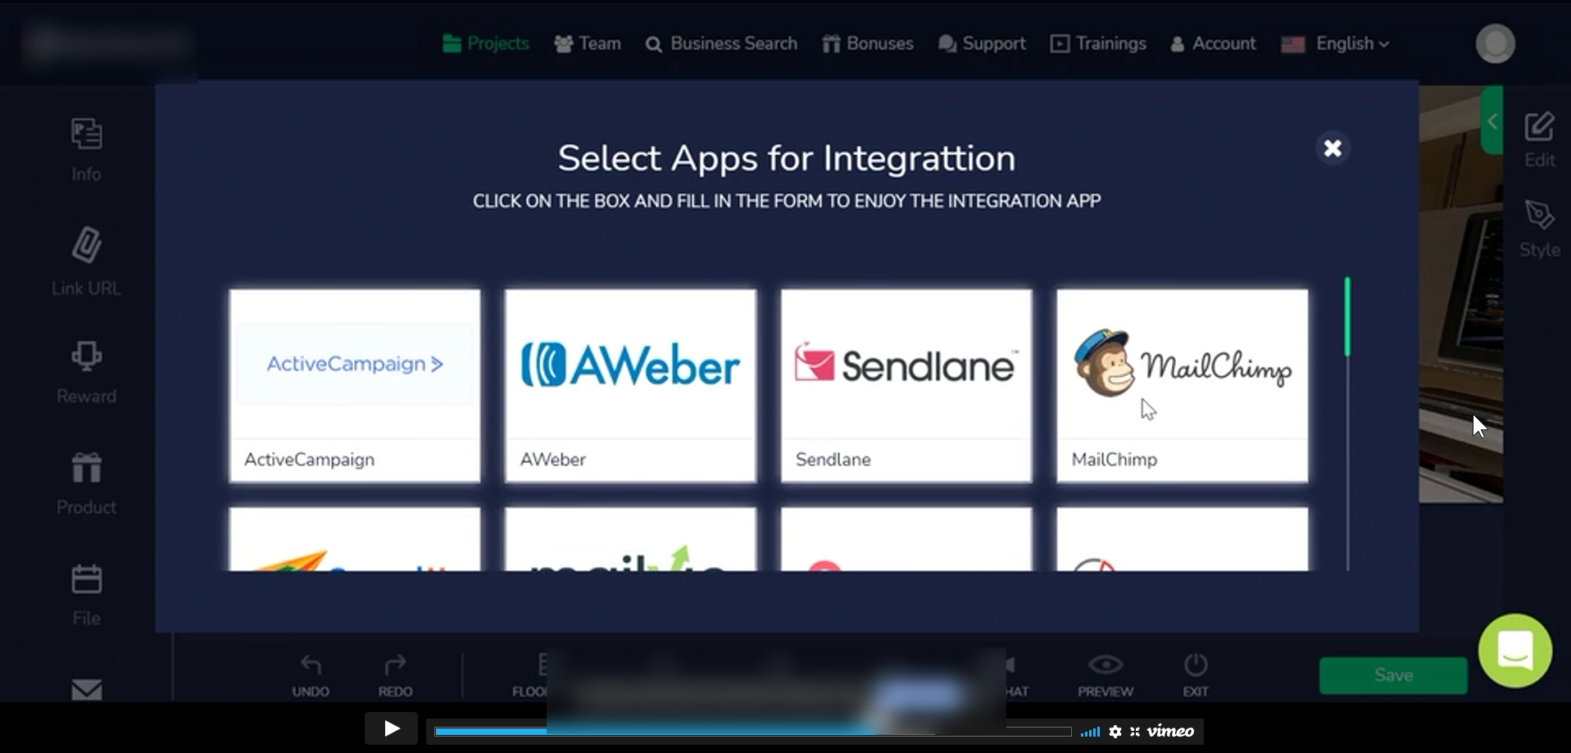This screenshot has height=753, width=1571.
Task: Click the Undo arrow icon
Action: (x=311, y=665)
